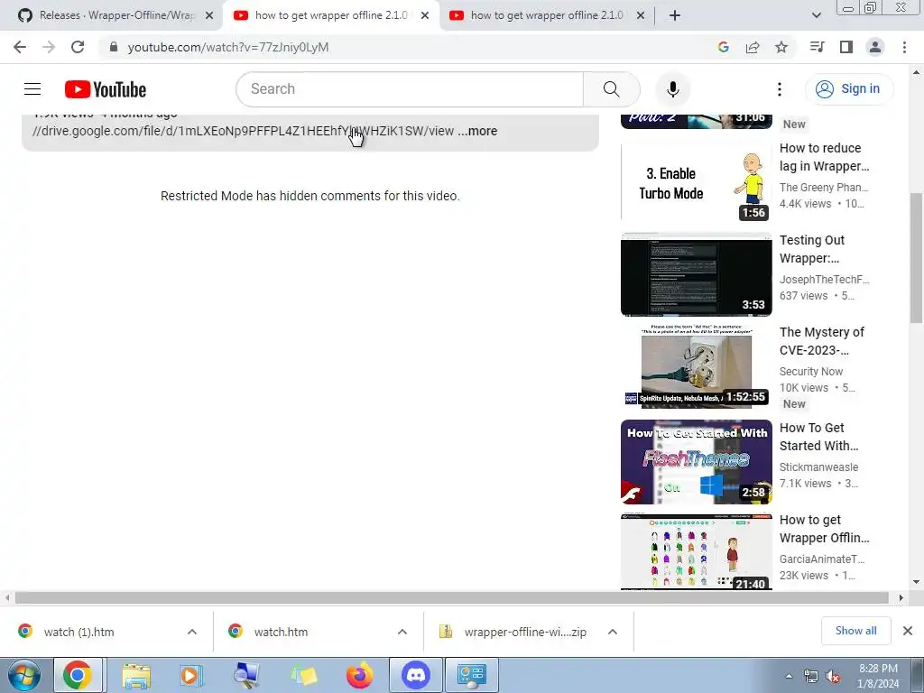
Task: Close the downloads bar
Action: pos(908,631)
